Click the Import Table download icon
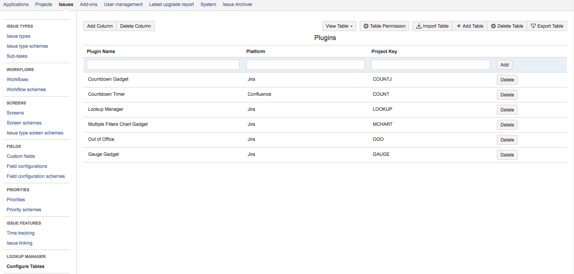Screen dimensions: 574x274 tap(419, 26)
